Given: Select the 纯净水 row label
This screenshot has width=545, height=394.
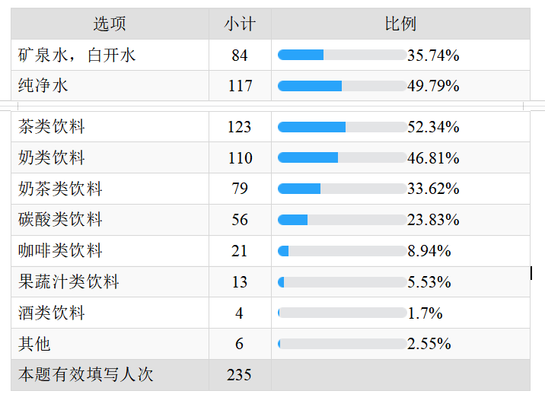Looking at the screenshot, I should tap(43, 85).
